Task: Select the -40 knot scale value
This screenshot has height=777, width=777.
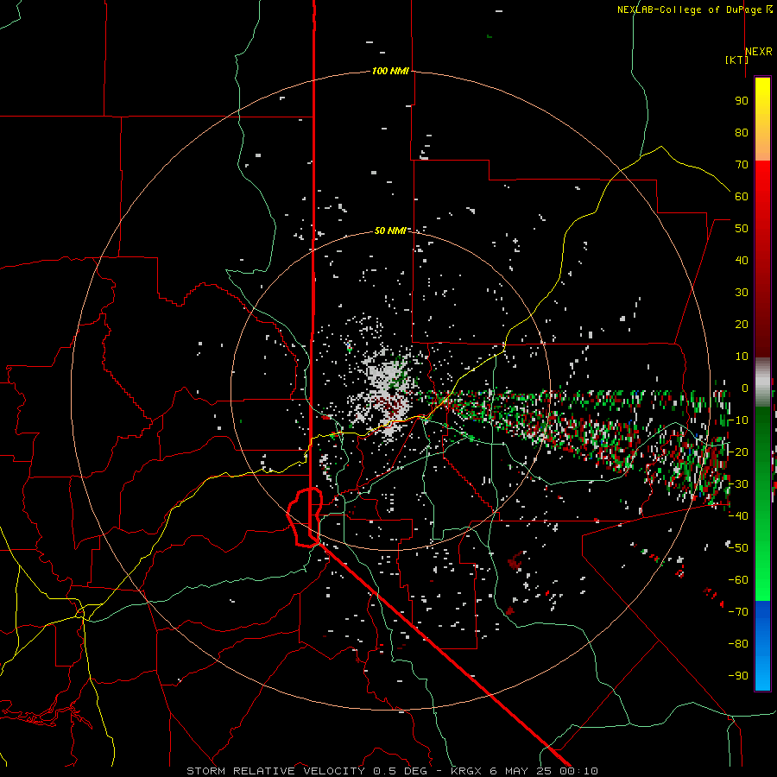Action: pos(738,516)
